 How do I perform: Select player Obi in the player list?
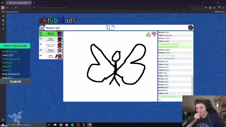[x=51, y=56]
